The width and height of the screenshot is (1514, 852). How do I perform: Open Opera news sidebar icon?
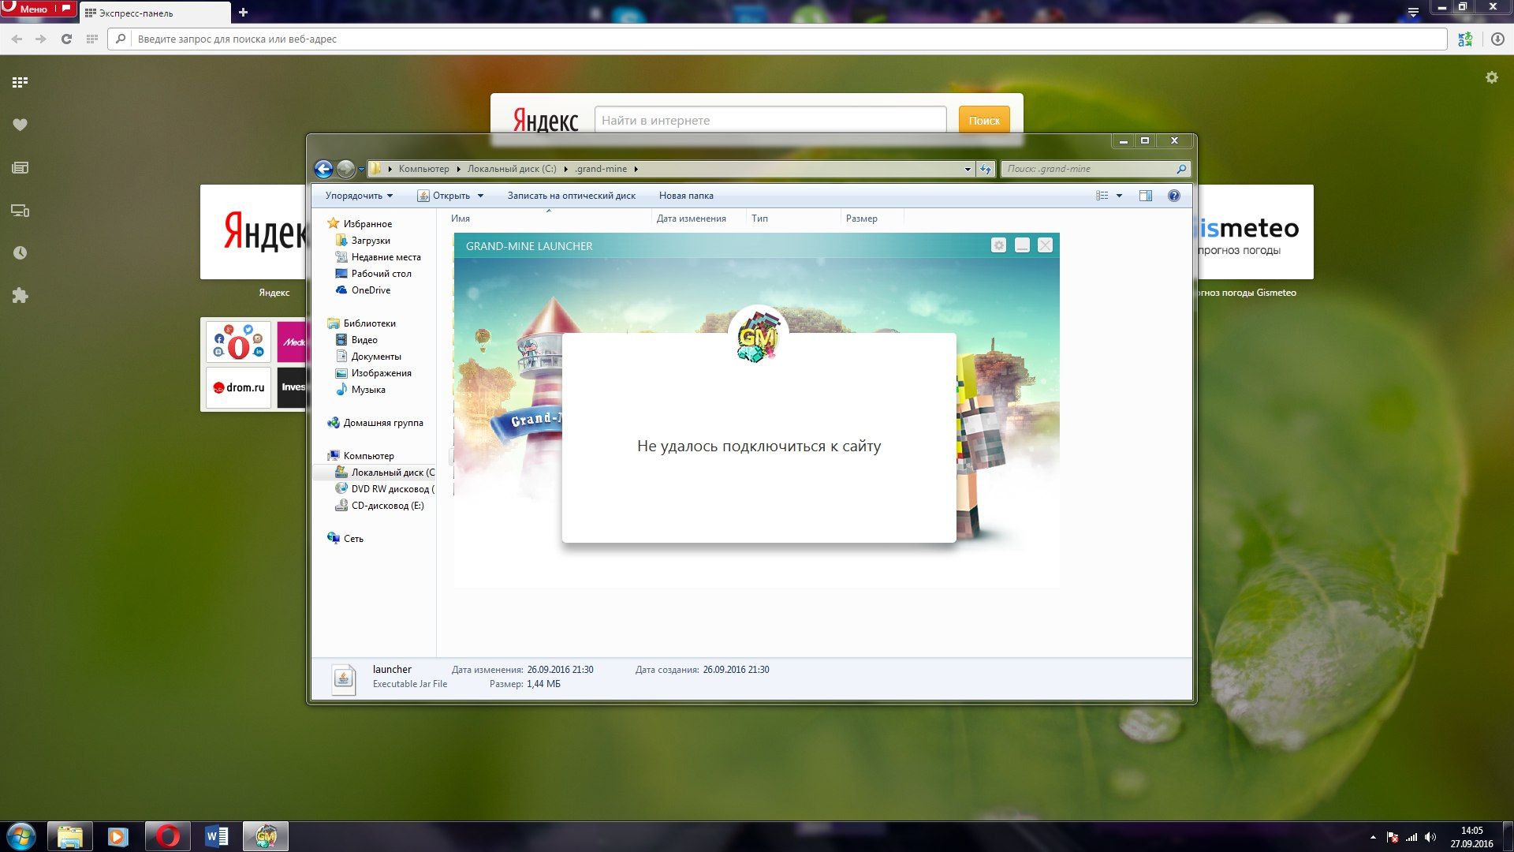20,167
